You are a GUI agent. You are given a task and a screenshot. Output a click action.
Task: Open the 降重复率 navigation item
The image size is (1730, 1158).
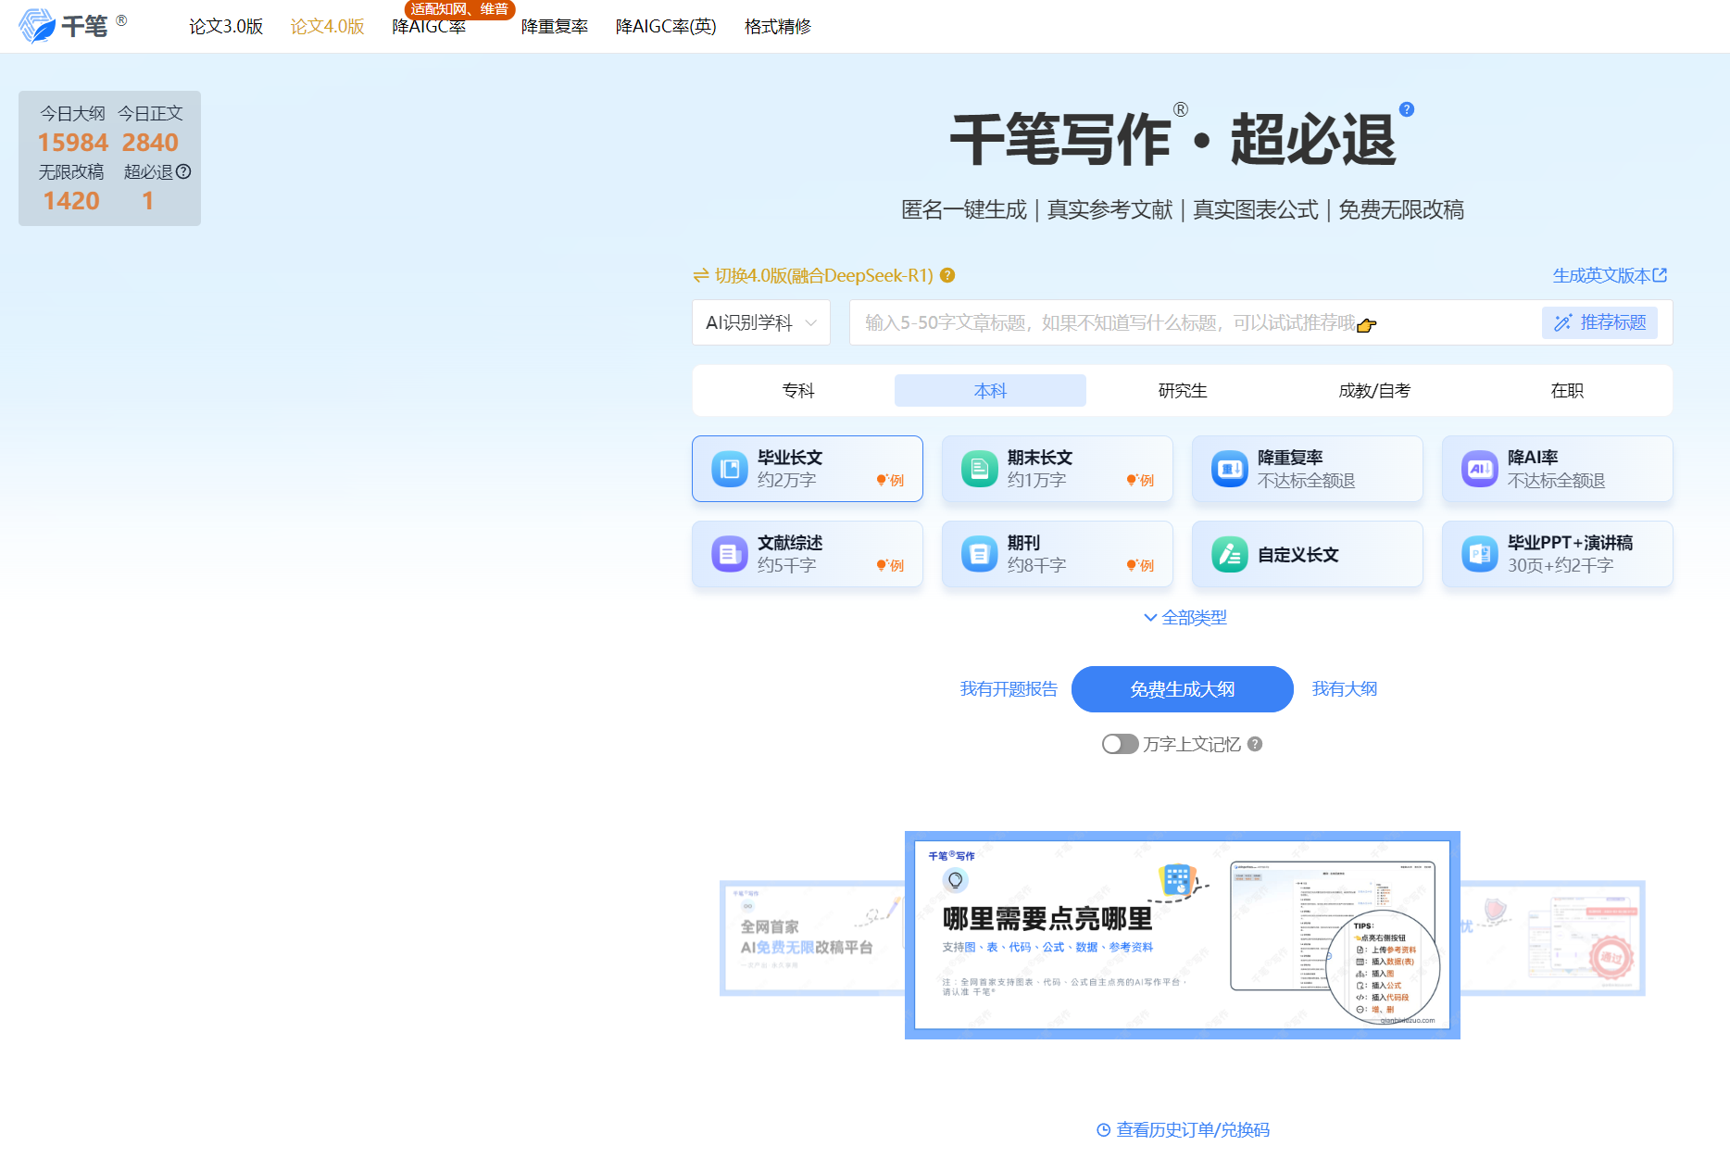(x=555, y=27)
